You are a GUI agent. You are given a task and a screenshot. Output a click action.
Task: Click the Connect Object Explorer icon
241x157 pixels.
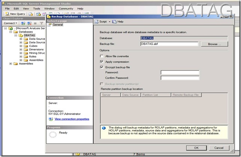coord(23,23)
